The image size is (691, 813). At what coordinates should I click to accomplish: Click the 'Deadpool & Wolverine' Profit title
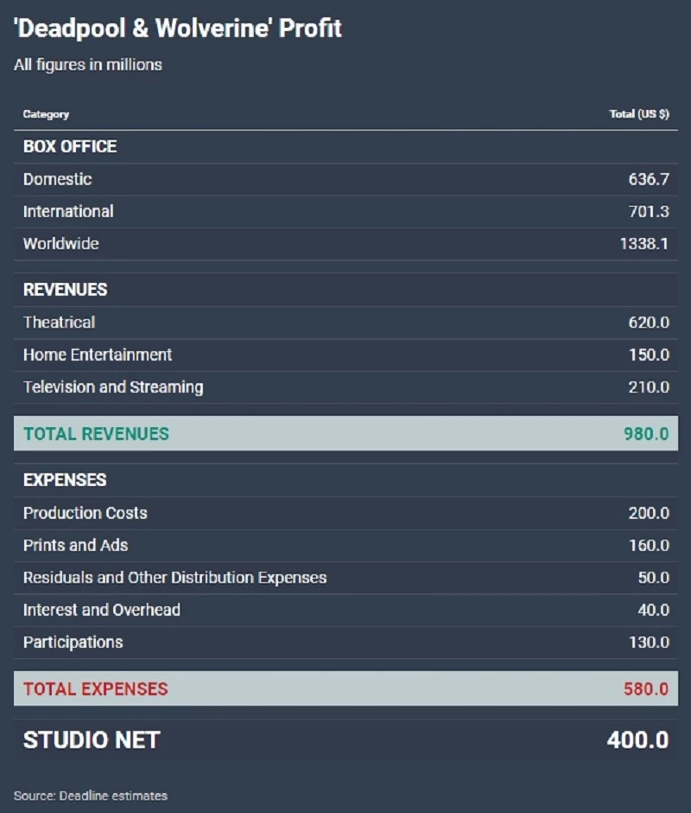tap(178, 29)
